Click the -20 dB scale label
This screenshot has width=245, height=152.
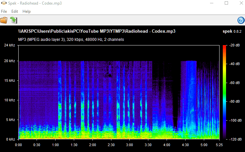tap(235, 45)
